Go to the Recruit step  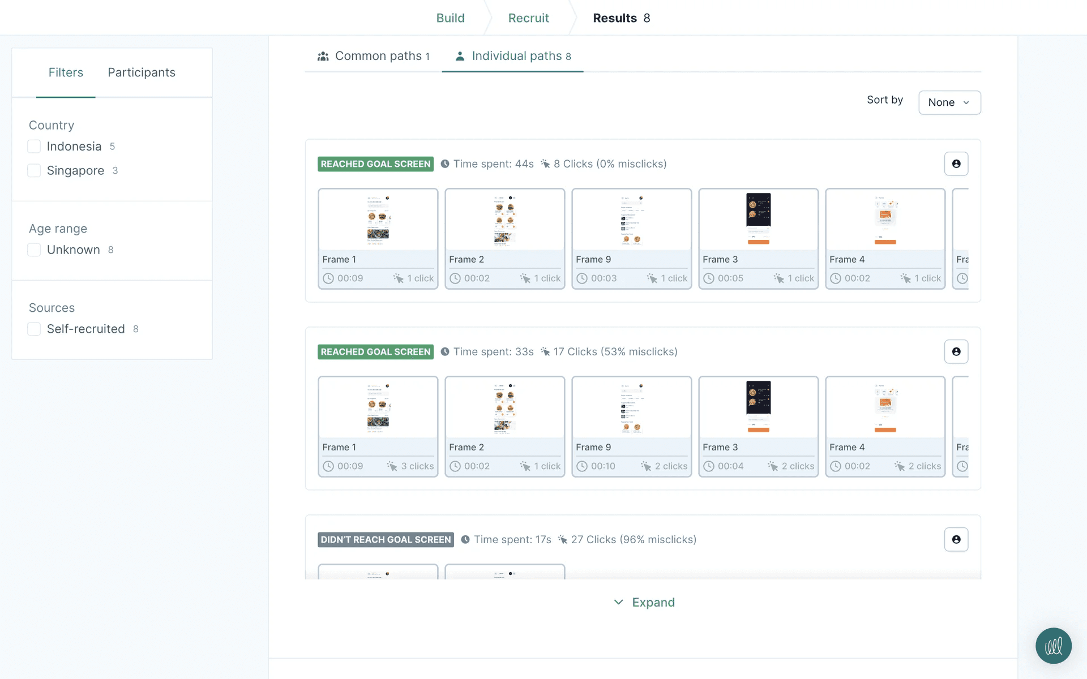pyautogui.click(x=528, y=18)
